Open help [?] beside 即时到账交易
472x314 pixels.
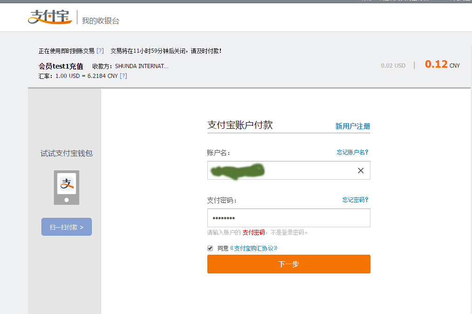coord(100,51)
